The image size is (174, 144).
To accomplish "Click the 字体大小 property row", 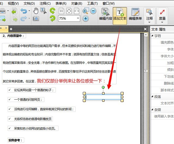I will pos(162,56).
